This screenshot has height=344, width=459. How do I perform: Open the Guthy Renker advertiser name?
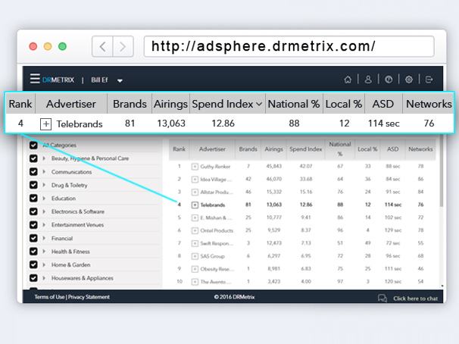[215, 167]
